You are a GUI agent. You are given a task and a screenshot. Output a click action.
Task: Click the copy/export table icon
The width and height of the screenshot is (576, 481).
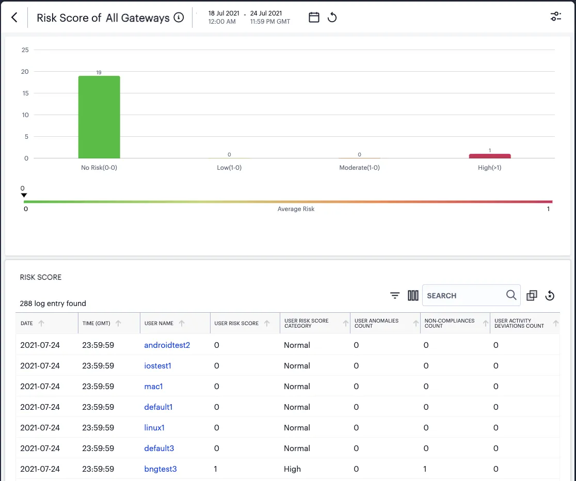(532, 295)
